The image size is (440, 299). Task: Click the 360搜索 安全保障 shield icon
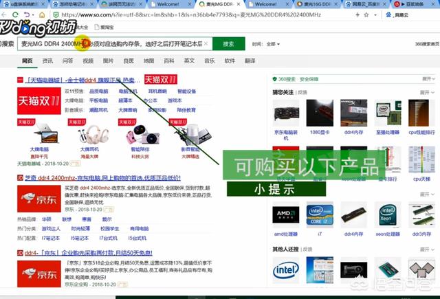point(275,78)
